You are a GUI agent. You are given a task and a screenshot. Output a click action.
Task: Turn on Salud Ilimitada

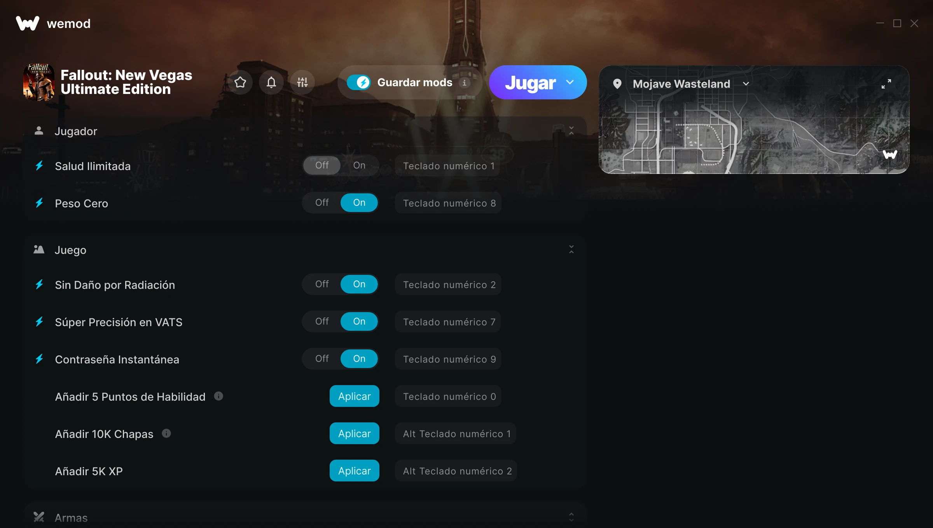(x=359, y=165)
